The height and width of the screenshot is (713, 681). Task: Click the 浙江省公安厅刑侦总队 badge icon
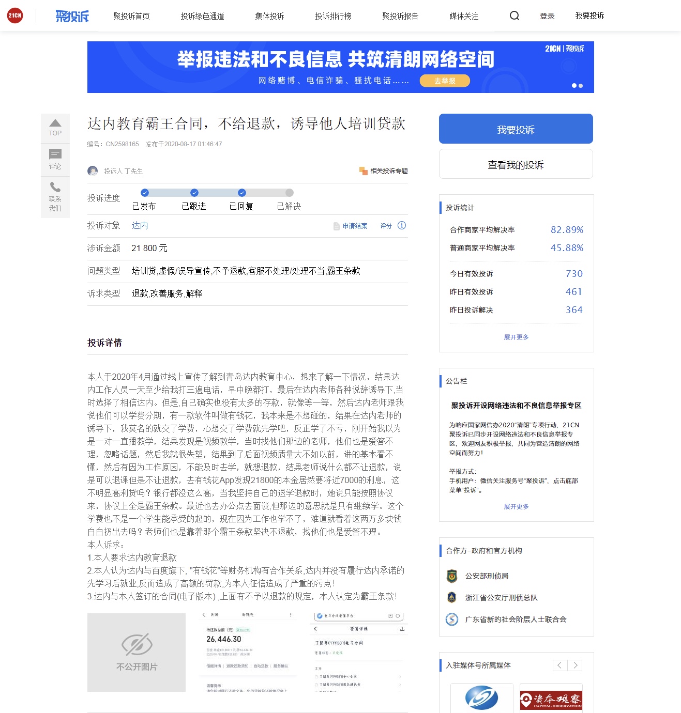452,597
